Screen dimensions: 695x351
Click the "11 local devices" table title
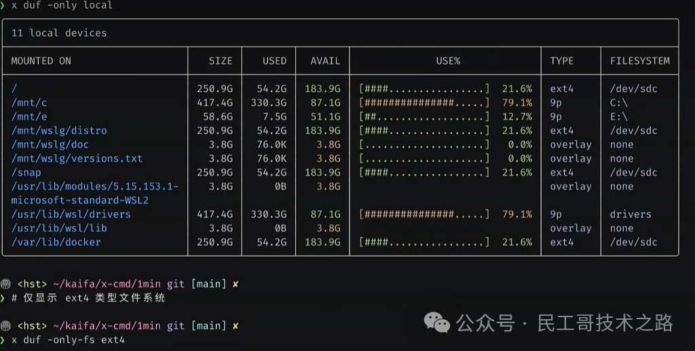pyautogui.click(x=59, y=33)
